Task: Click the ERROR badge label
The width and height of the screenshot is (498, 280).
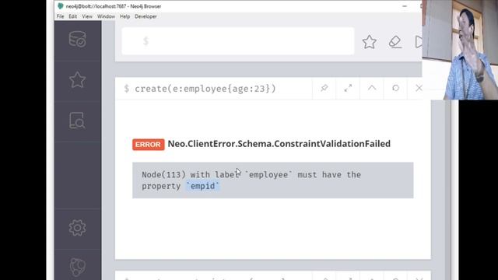Action: [149, 145]
